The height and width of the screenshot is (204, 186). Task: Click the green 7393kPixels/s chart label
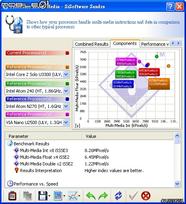(126, 74)
